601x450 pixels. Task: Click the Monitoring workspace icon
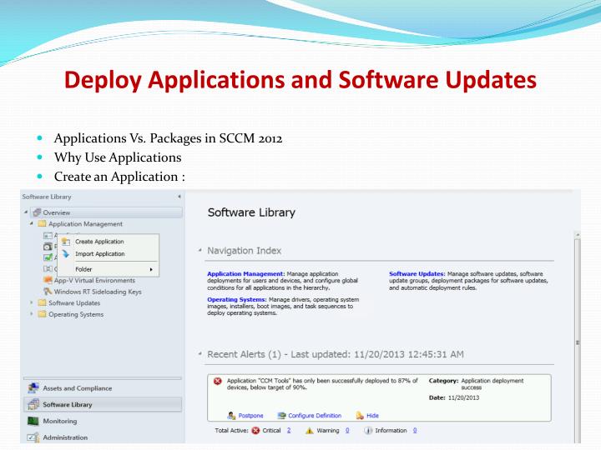point(33,421)
